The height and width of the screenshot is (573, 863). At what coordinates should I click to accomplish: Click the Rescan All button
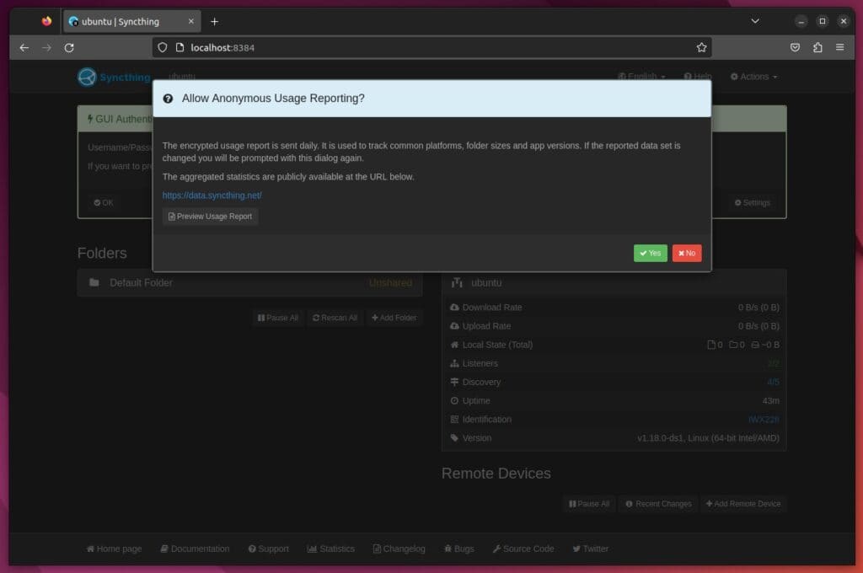click(x=335, y=319)
